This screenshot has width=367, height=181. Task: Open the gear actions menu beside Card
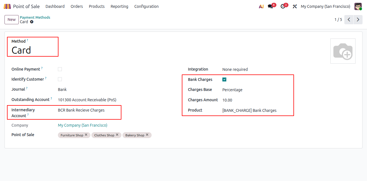(x=32, y=22)
